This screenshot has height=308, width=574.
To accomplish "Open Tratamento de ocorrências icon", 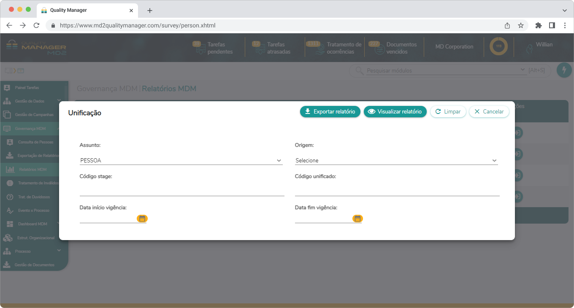I will pyautogui.click(x=319, y=48).
